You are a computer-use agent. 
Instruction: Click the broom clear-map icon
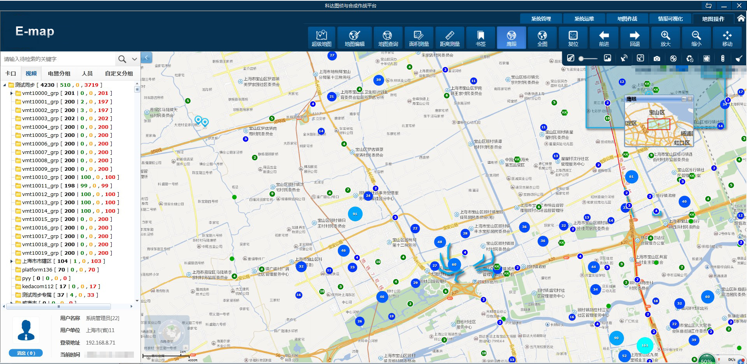point(739,59)
